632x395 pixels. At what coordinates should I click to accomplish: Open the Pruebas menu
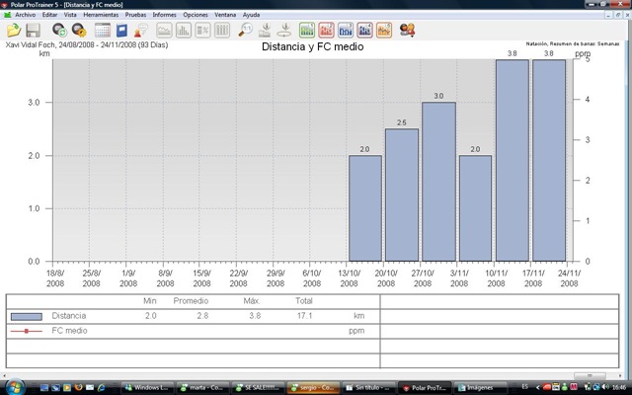[x=135, y=15]
